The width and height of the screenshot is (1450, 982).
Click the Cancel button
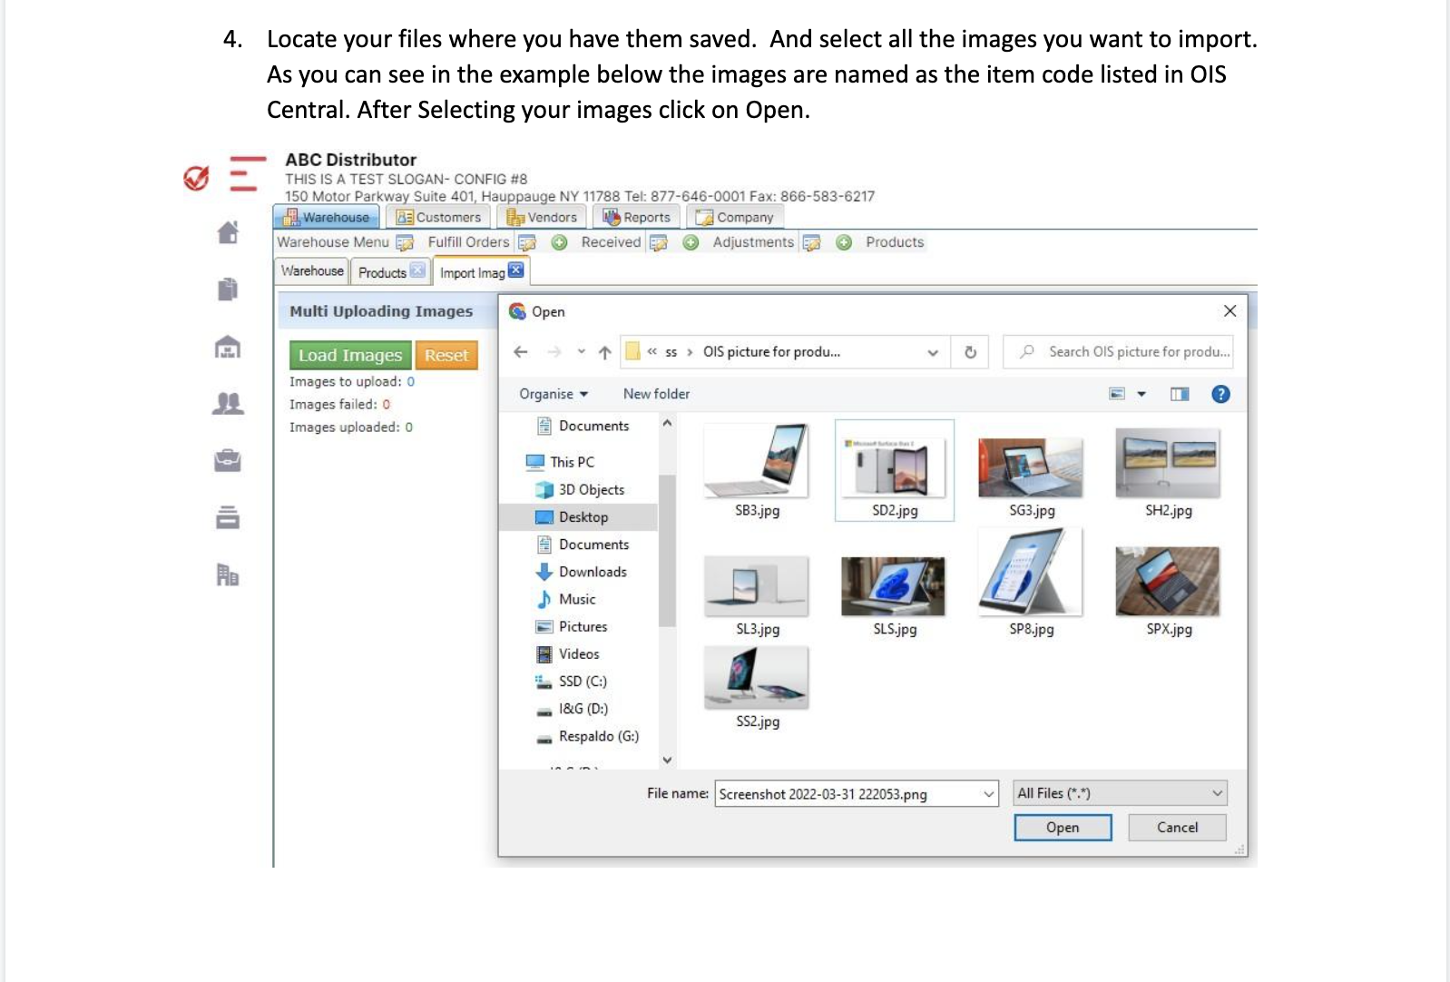(1177, 828)
